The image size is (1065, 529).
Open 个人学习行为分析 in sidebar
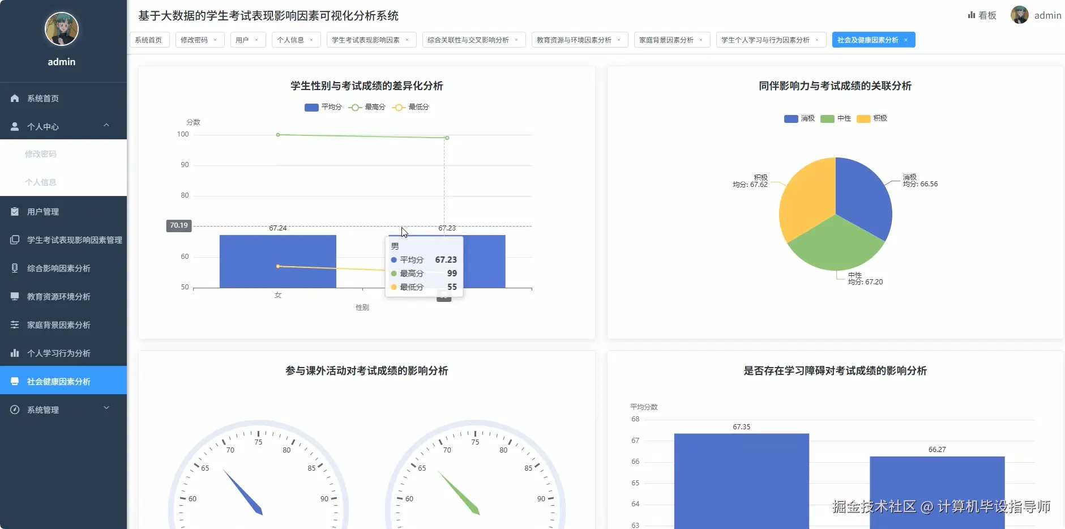(63, 353)
